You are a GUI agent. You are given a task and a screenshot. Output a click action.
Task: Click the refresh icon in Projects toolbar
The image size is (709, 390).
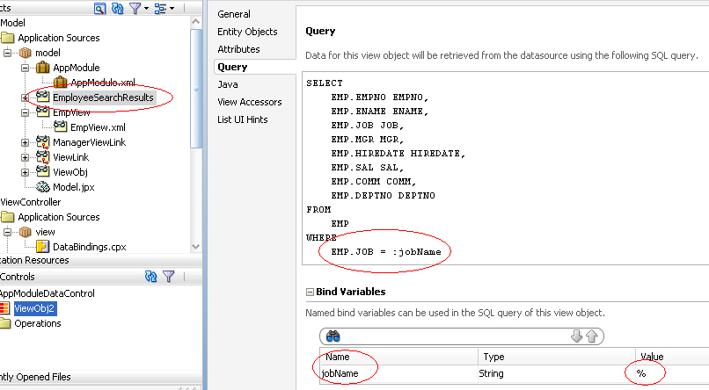[x=117, y=8]
